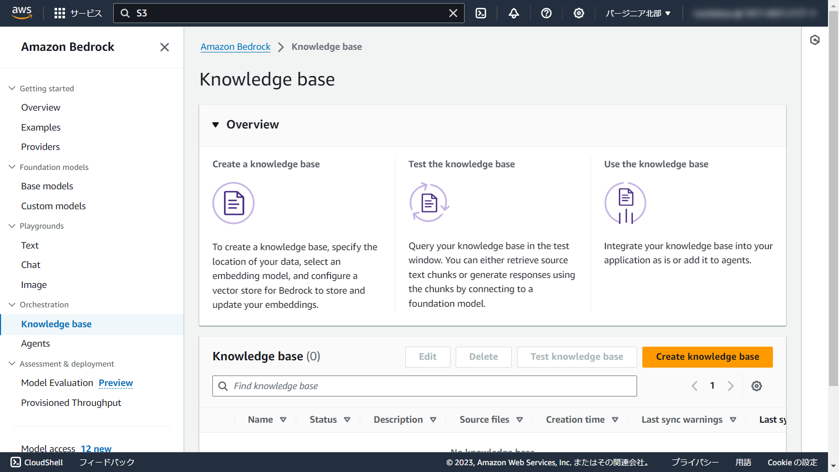Collapse the Overview panel triangle
Image resolution: width=839 pixels, height=472 pixels.
(x=216, y=125)
